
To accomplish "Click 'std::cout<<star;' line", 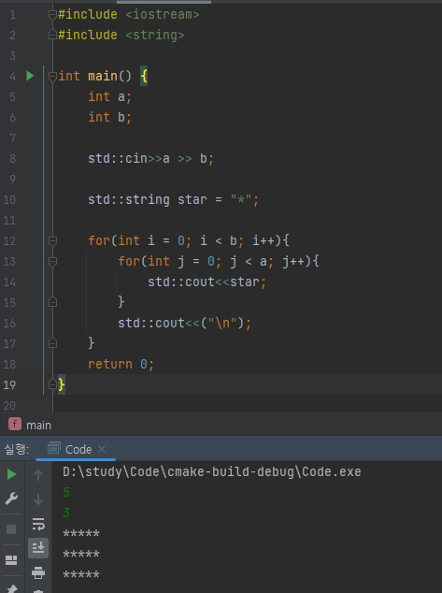I will click(207, 282).
